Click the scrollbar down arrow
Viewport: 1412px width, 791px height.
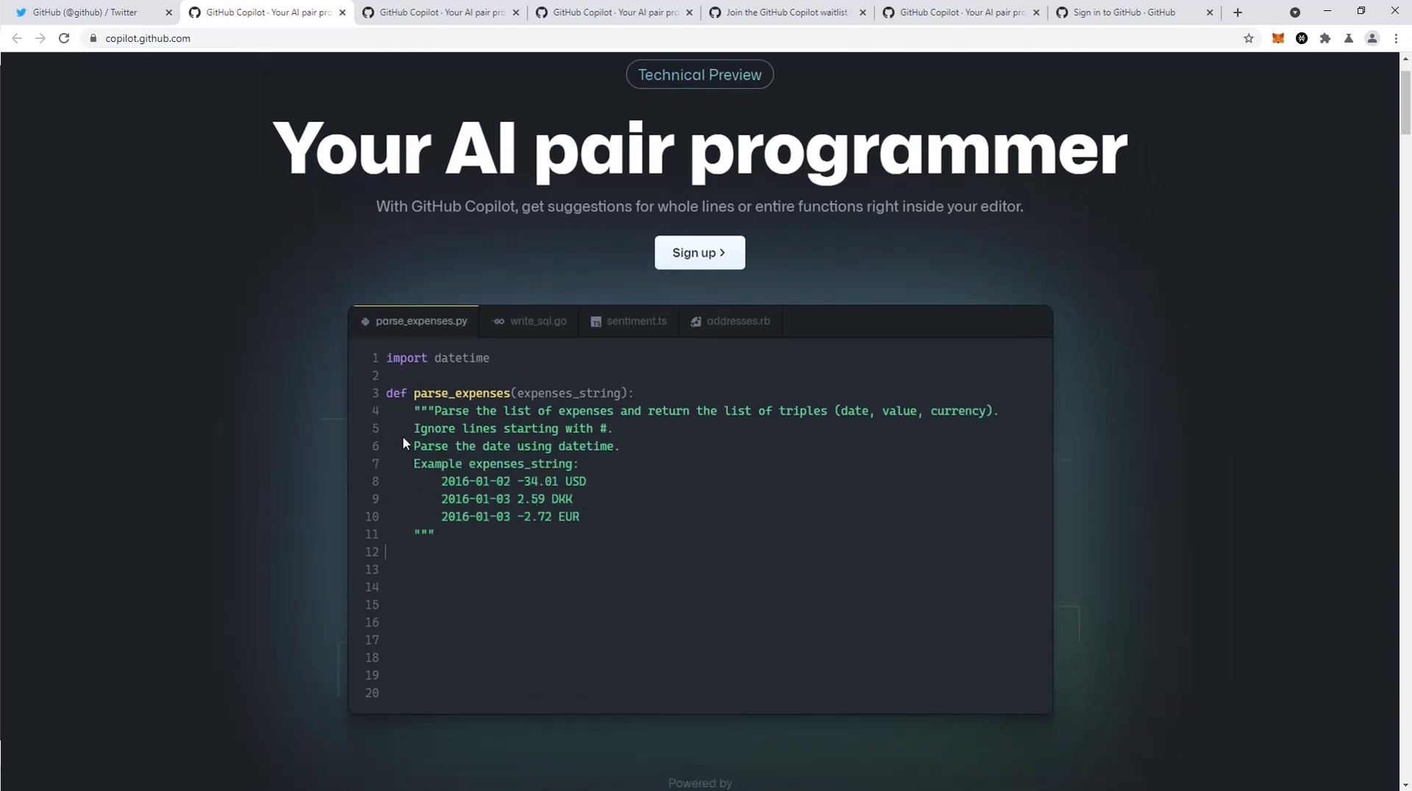click(1405, 784)
